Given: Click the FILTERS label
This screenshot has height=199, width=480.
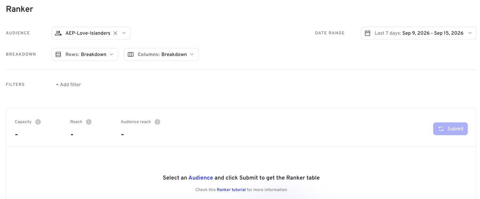Looking at the screenshot, I should pos(15,85).
